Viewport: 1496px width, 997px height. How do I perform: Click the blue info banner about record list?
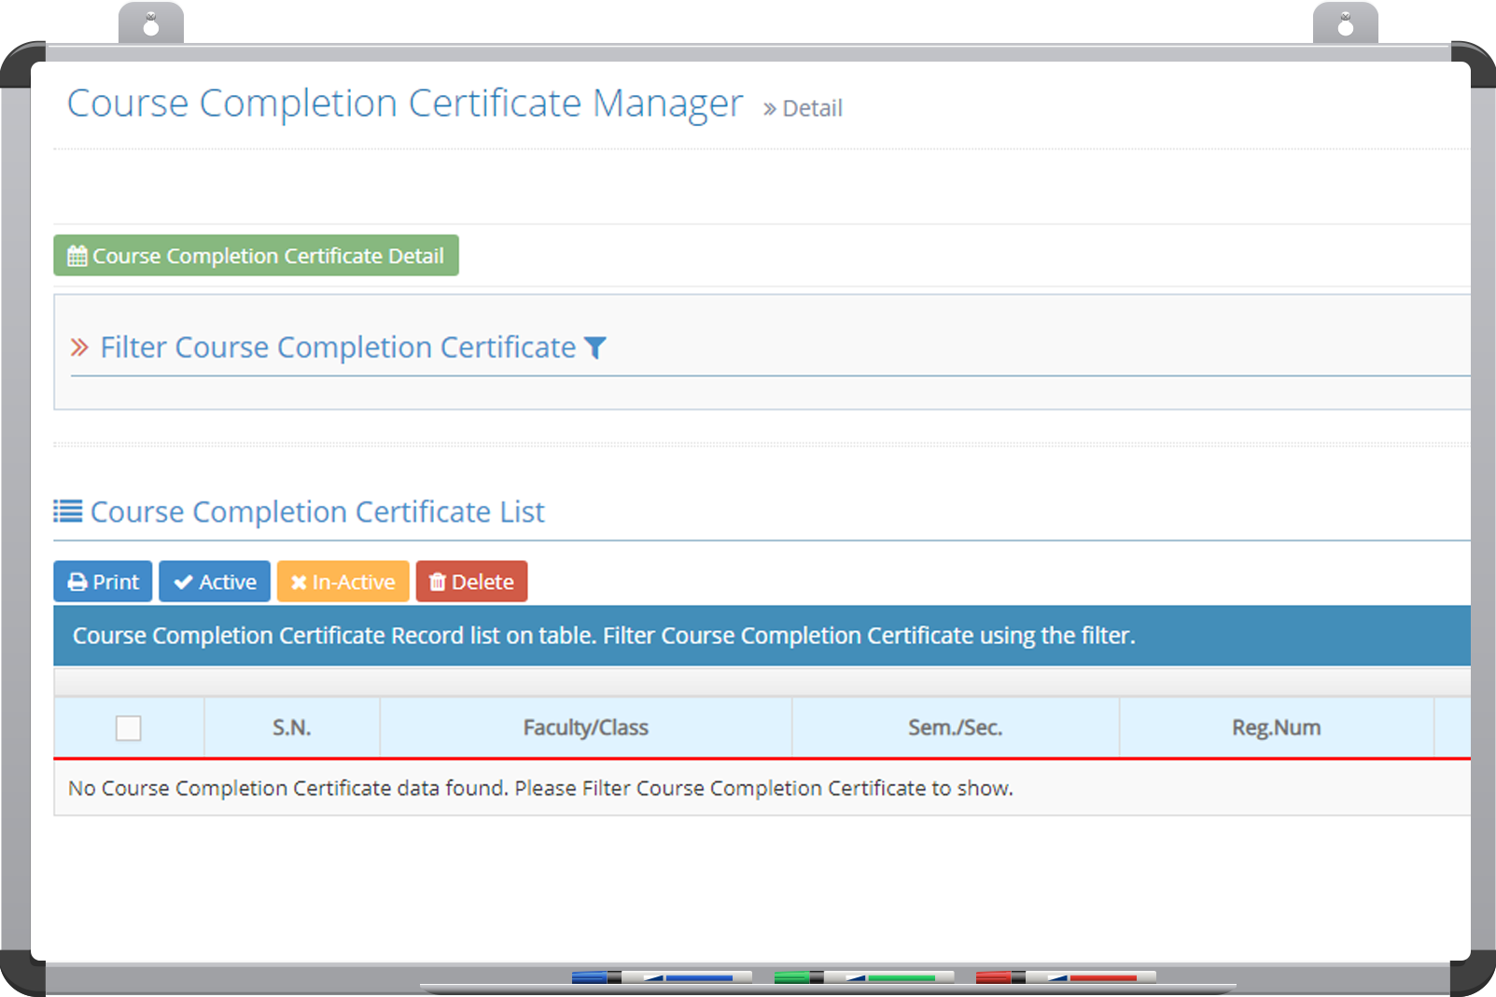coord(762,636)
